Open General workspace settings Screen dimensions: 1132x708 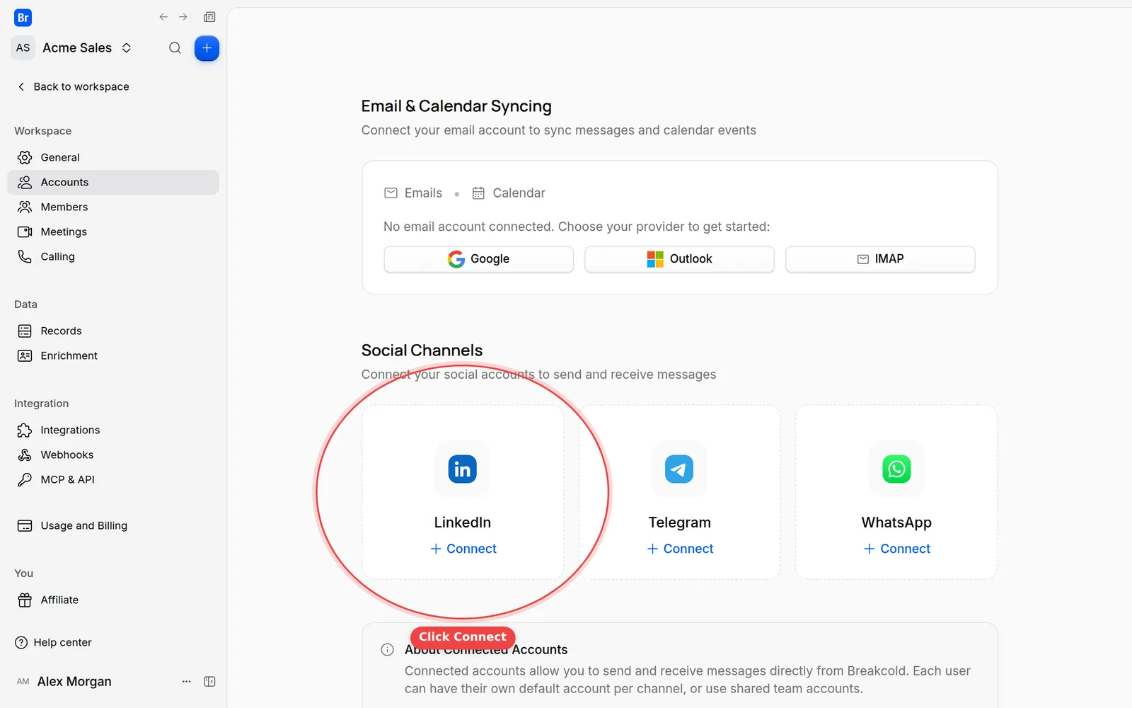[x=113, y=157]
